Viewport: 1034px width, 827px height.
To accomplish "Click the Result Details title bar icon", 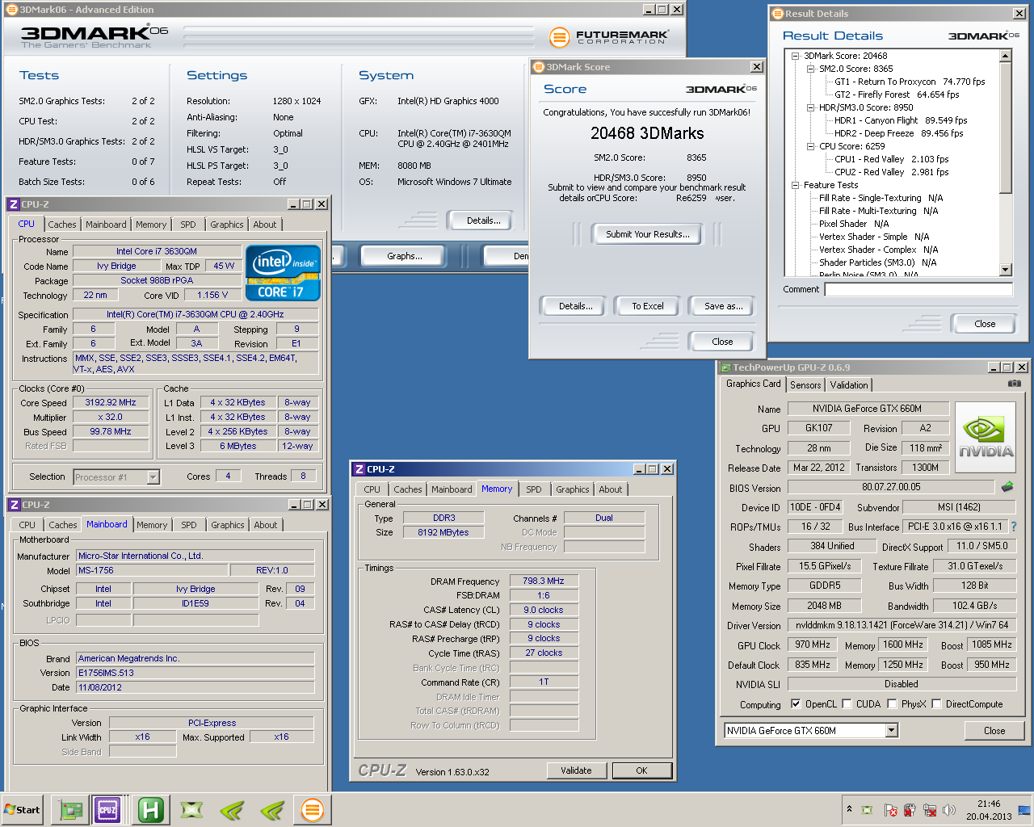I will [778, 14].
